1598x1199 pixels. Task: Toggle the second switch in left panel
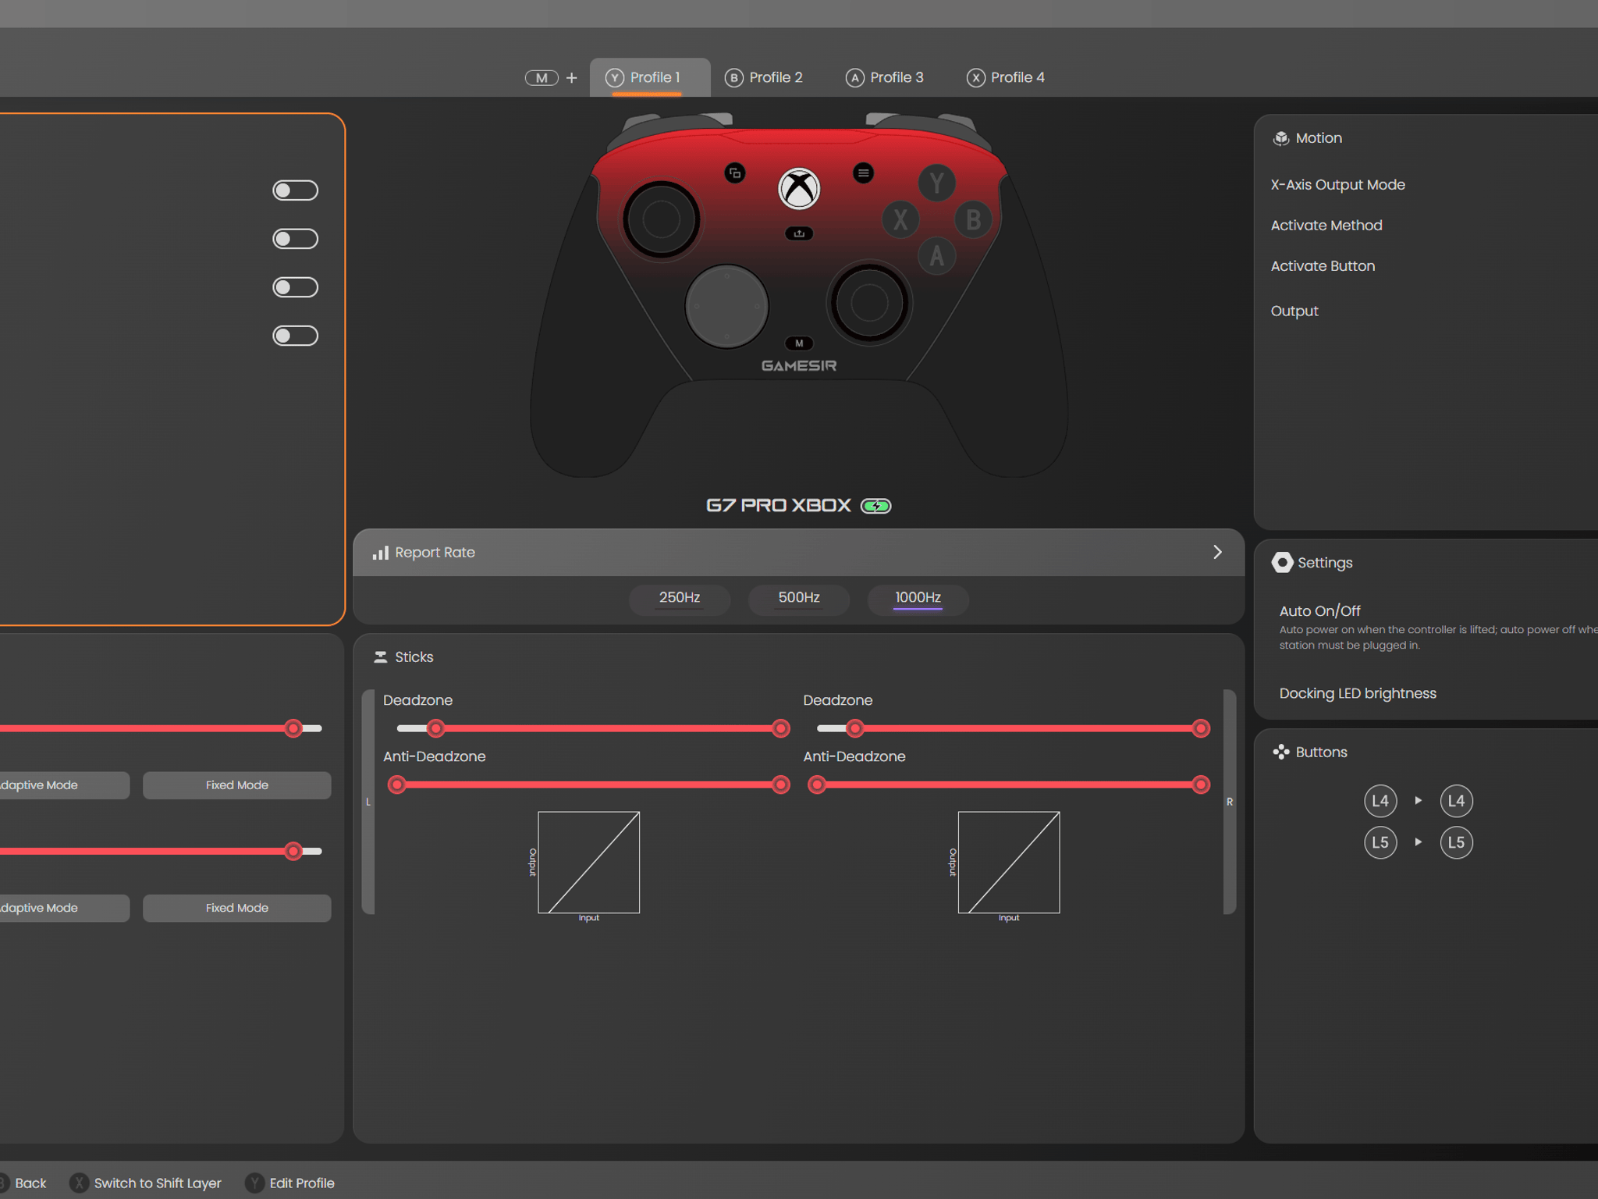pyautogui.click(x=295, y=239)
